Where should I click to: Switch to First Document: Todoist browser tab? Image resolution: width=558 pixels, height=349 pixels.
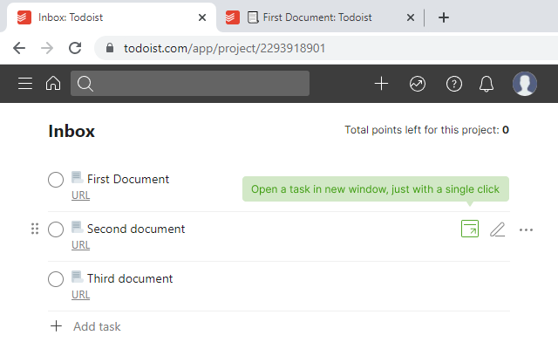pos(317,17)
